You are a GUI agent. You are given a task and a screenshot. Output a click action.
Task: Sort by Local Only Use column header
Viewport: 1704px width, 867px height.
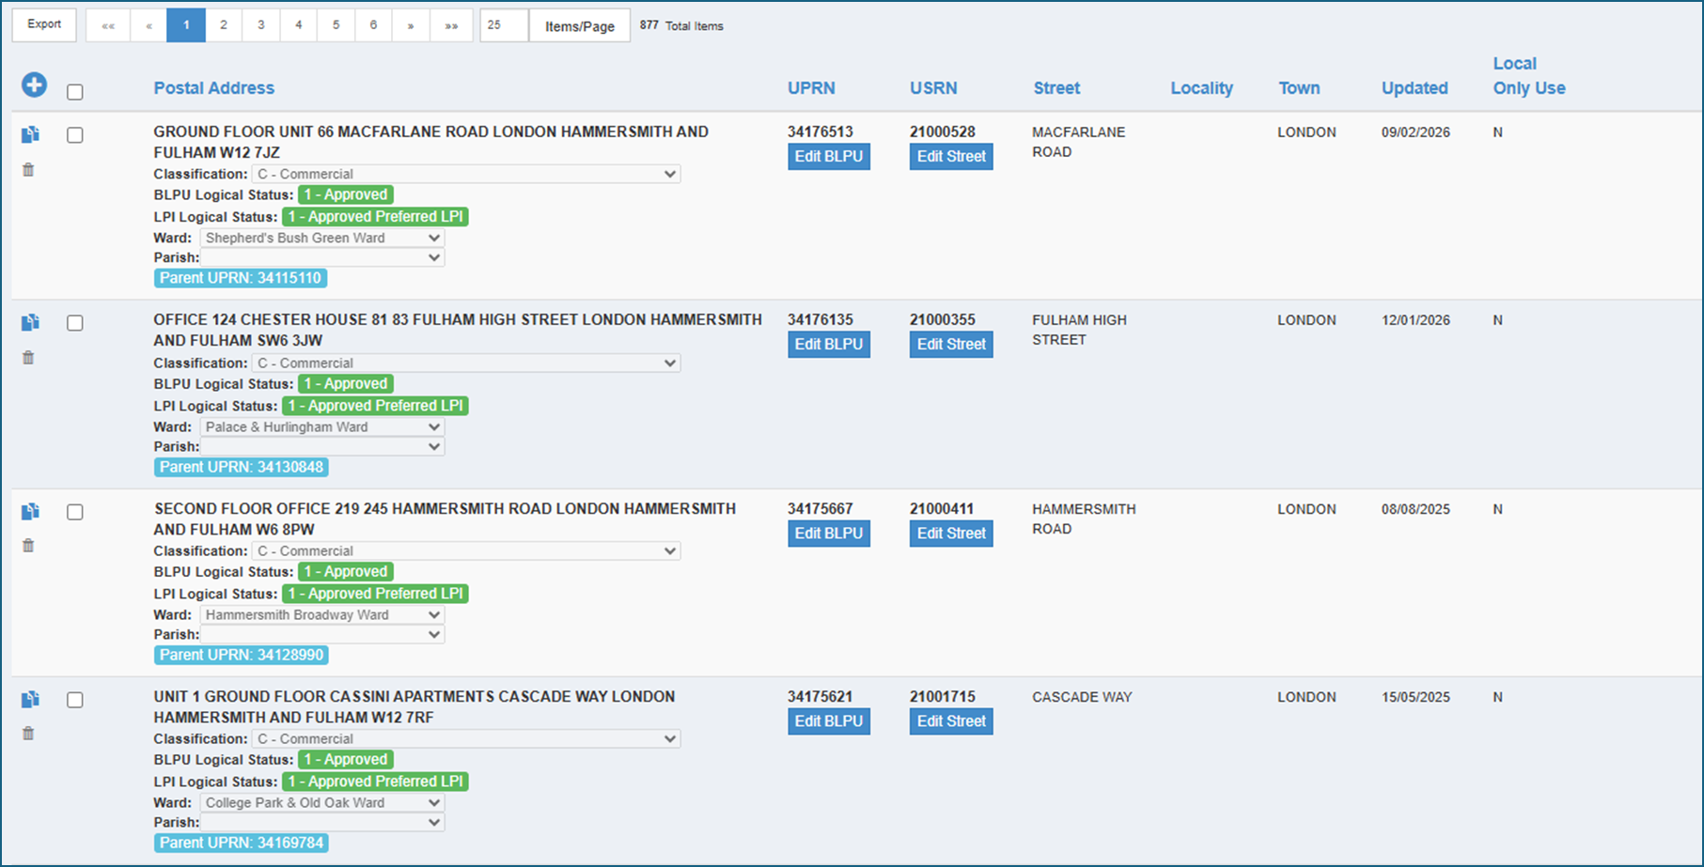1529,76
